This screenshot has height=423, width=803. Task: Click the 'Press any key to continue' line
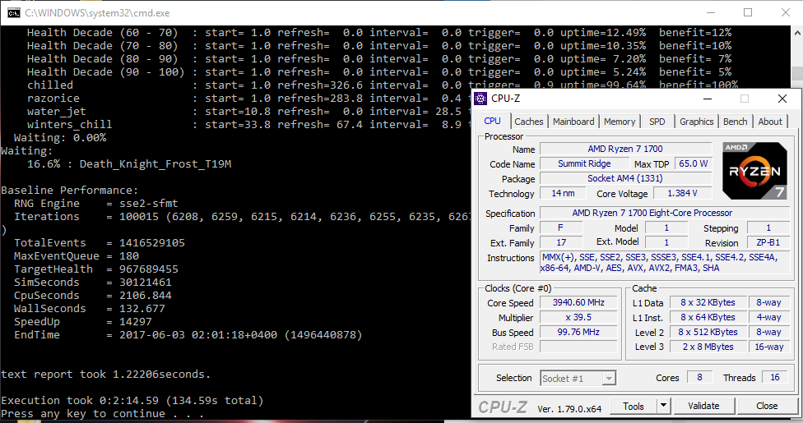[x=102, y=414]
